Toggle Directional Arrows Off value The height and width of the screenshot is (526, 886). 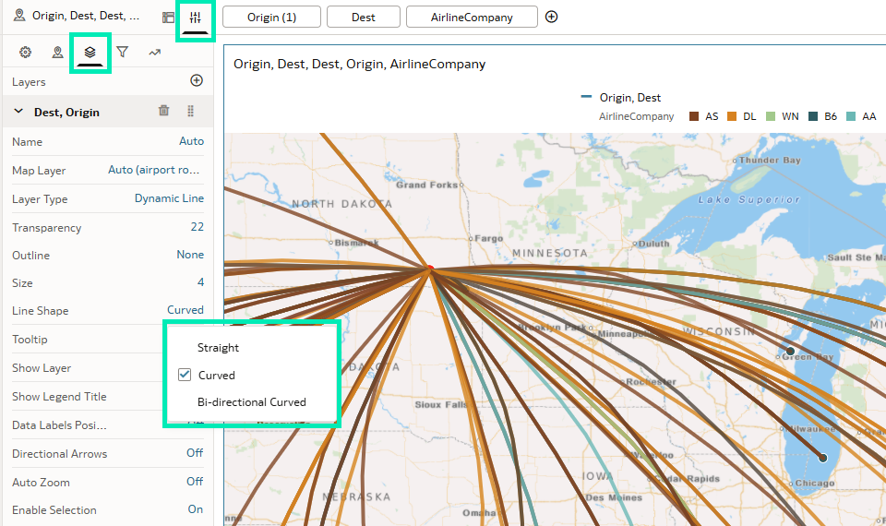tap(195, 454)
